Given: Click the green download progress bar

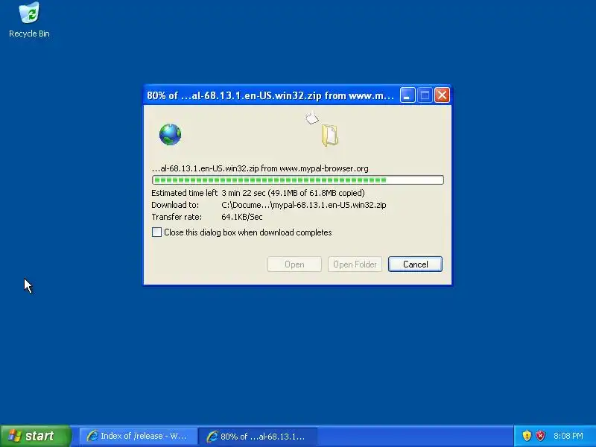Looking at the screenshot, I should (297, 180).
